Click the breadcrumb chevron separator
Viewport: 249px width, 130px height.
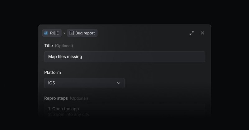[x=64, y=33]
